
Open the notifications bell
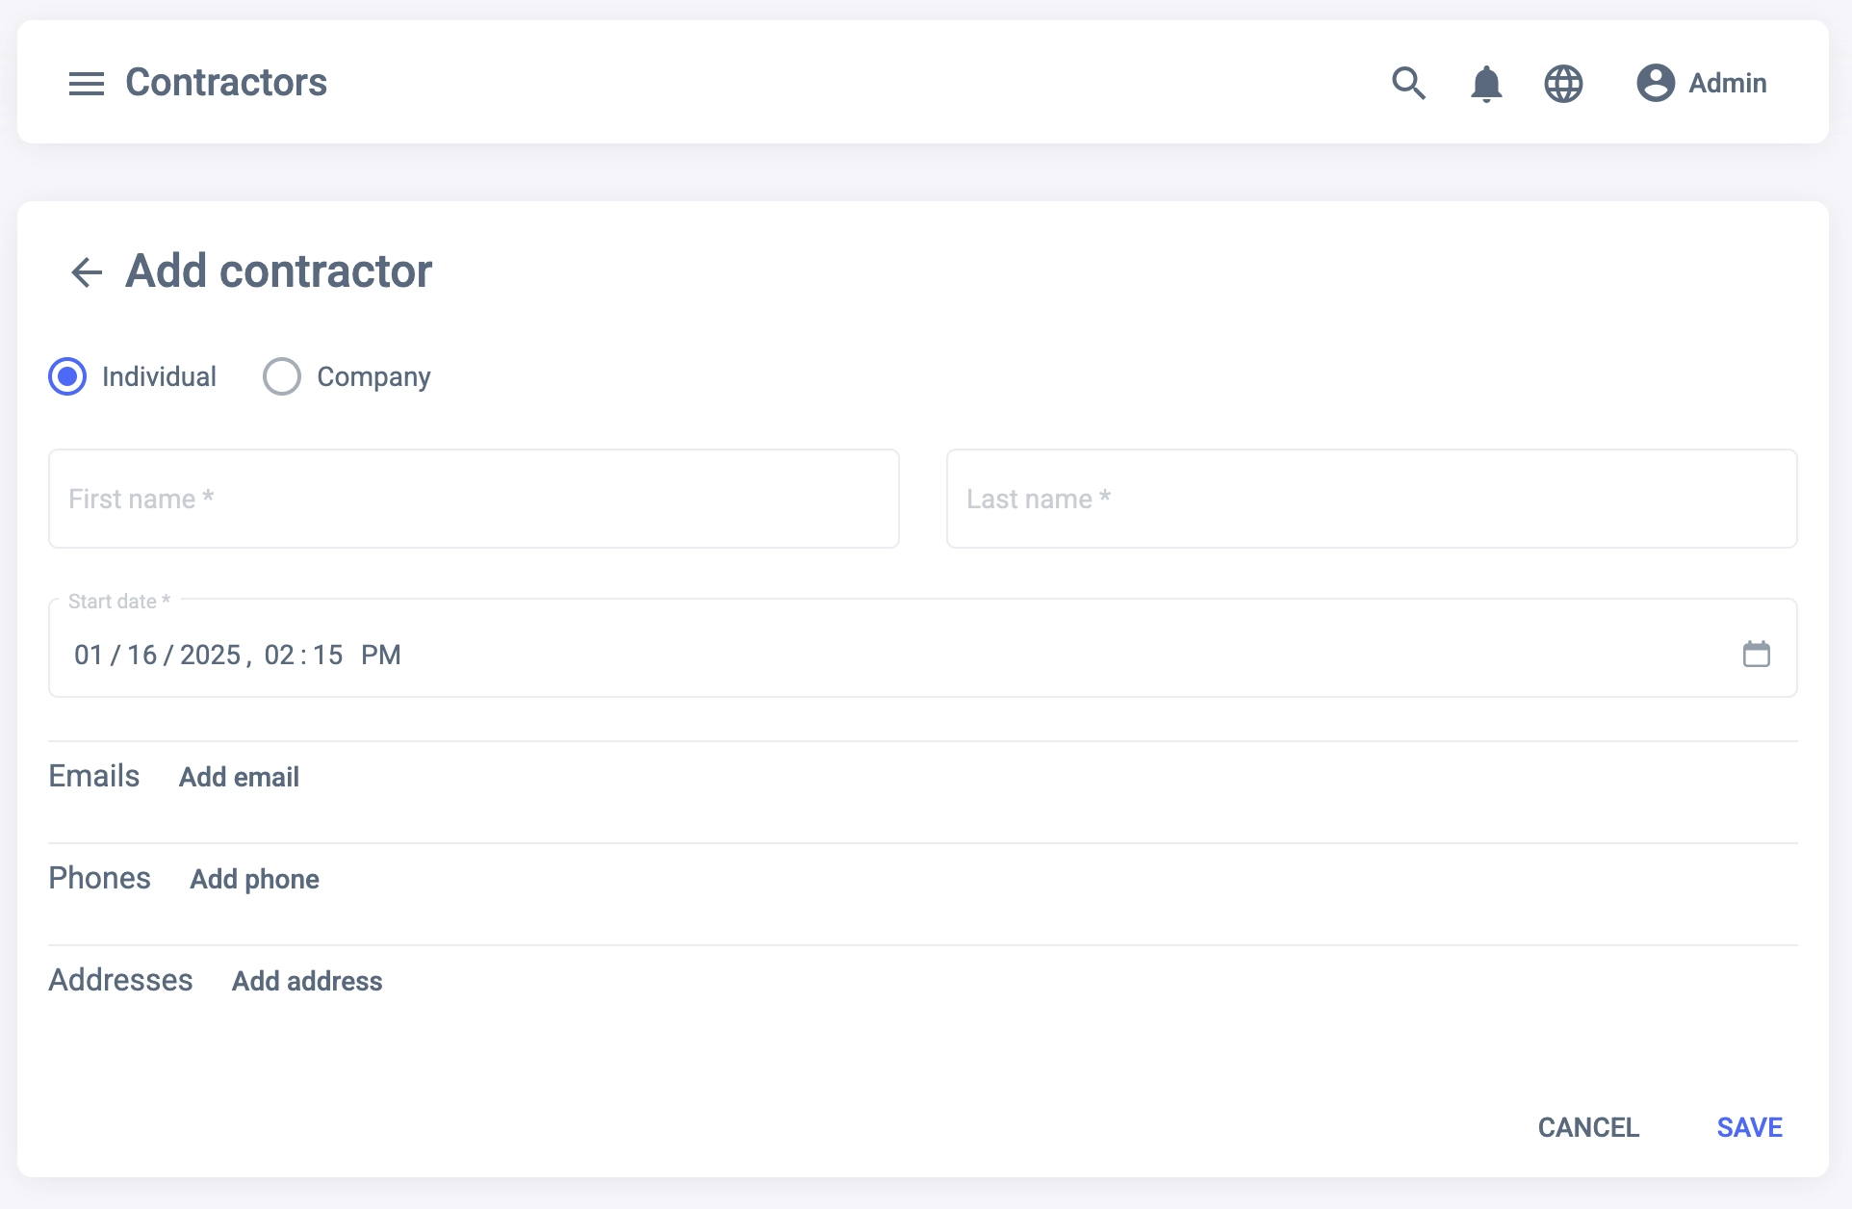(x=1486, y=84)
